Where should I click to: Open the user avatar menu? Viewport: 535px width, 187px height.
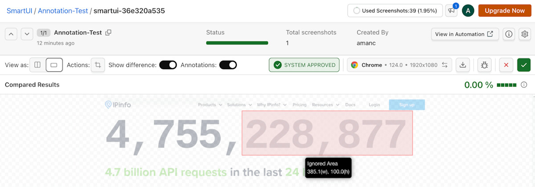(x=468, y=11)
